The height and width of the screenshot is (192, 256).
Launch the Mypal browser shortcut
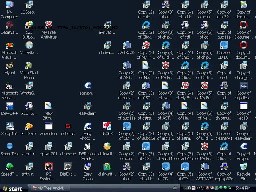[x=9, y=65]
